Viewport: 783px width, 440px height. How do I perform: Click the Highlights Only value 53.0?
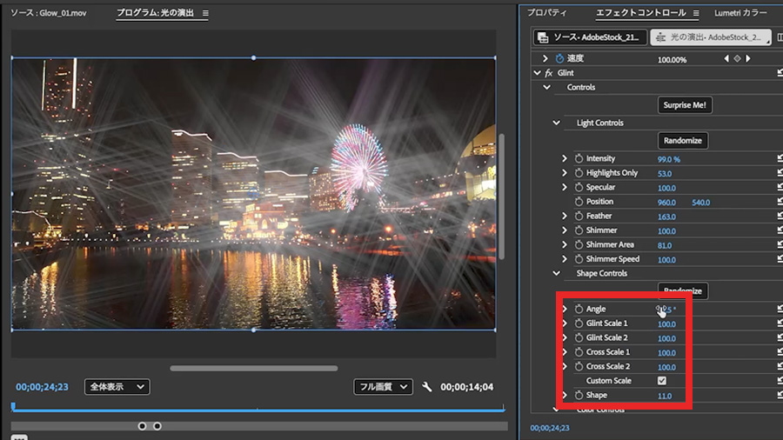[x=664, y=174]
